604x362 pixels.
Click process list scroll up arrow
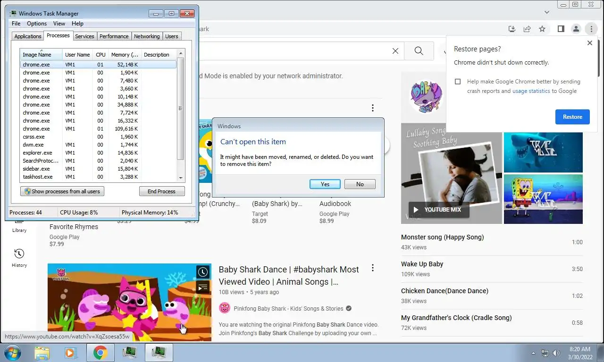click(180, 53)
